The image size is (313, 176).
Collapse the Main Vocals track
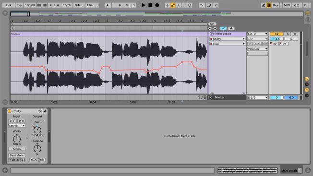point(212,34)
